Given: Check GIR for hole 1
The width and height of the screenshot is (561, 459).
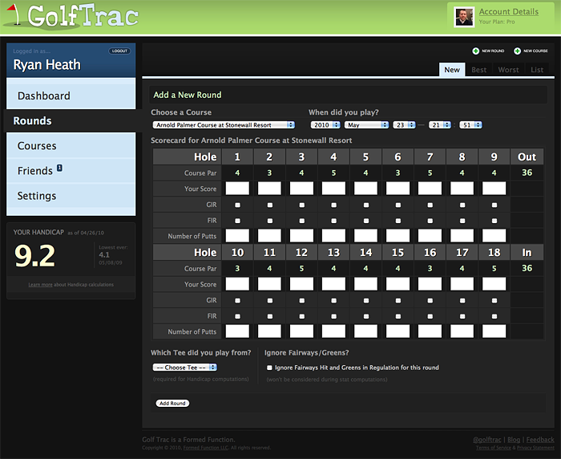Looking at the screenshot, I should click(237, 205).
